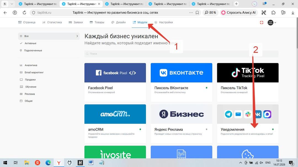The image size is (298, 167).
Task: Open Windows Start menu
Action: (x=5, y=163)
